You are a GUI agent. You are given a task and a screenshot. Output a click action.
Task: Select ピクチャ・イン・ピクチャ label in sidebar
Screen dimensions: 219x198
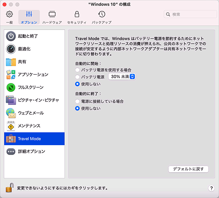[x=39, y=100]
